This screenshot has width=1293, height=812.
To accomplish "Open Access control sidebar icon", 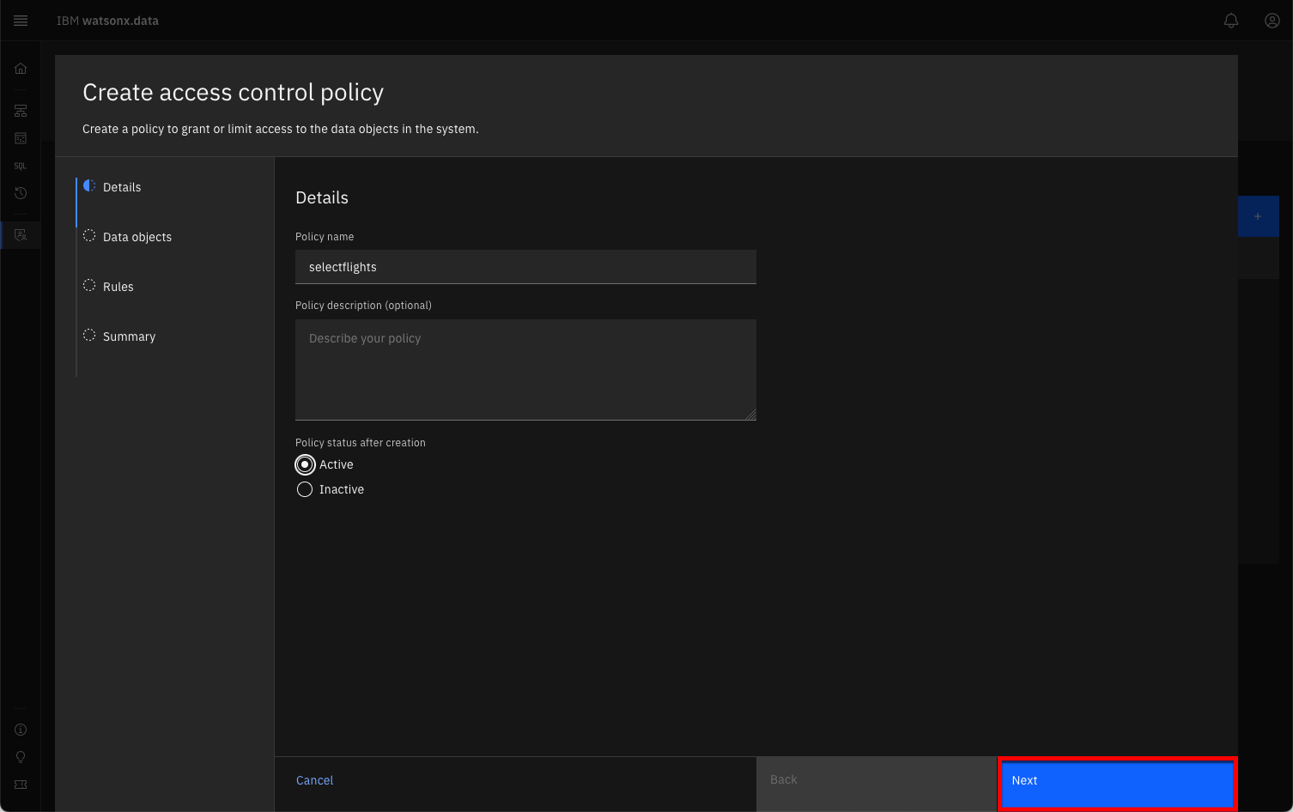I will (21, 234).
